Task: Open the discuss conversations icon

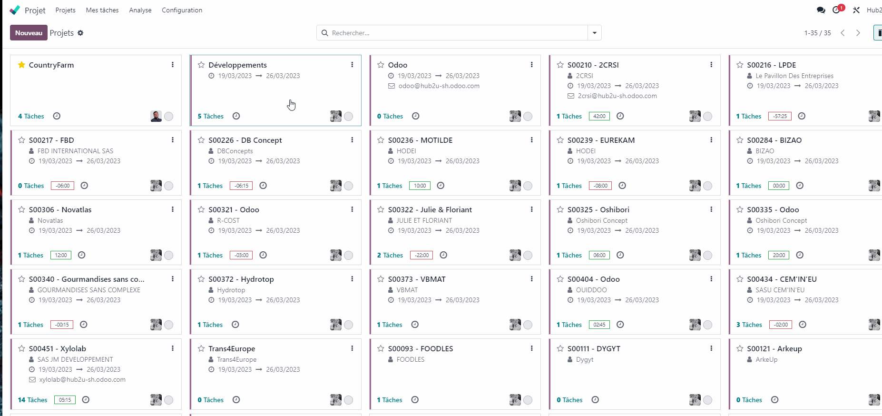Action: click(821, 10)
